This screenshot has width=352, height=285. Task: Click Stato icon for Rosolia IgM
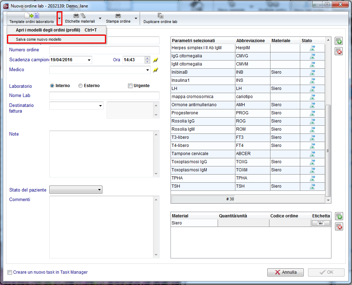click(312, 129)
